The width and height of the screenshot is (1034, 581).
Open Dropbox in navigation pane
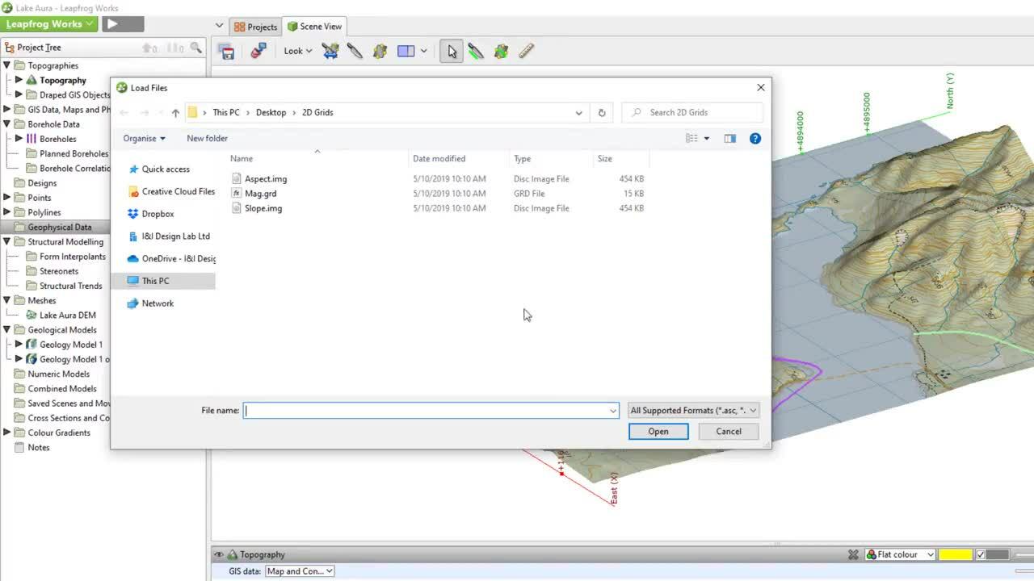(x=158, y=214)
